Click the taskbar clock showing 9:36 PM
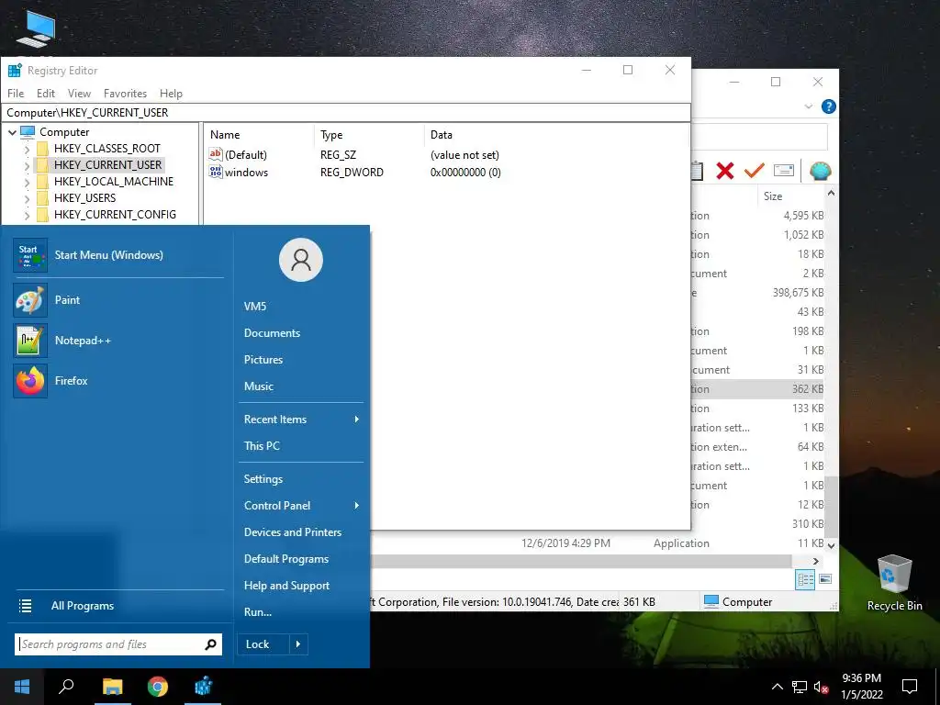This screenshot has height=705, width=940. click(861, 687)
